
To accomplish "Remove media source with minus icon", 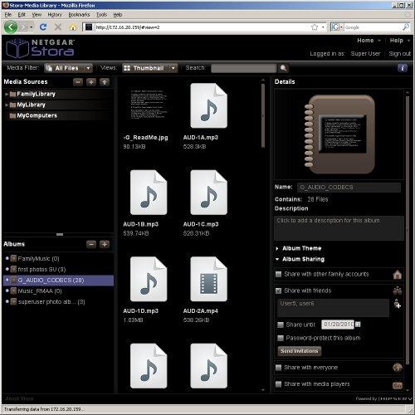I will 78,82.
